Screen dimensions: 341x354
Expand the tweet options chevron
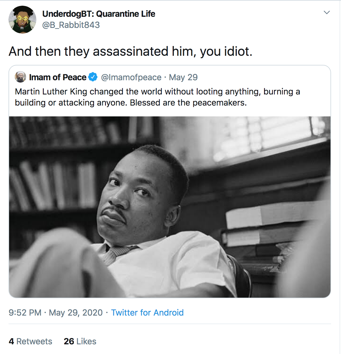327,13
